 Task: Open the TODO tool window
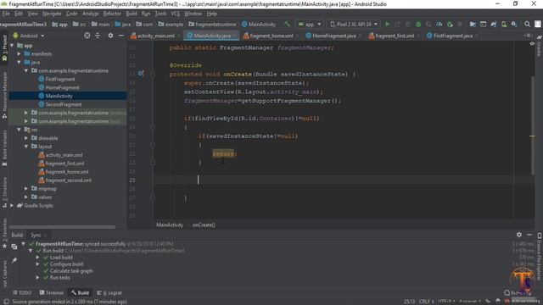tap(22, 292)
